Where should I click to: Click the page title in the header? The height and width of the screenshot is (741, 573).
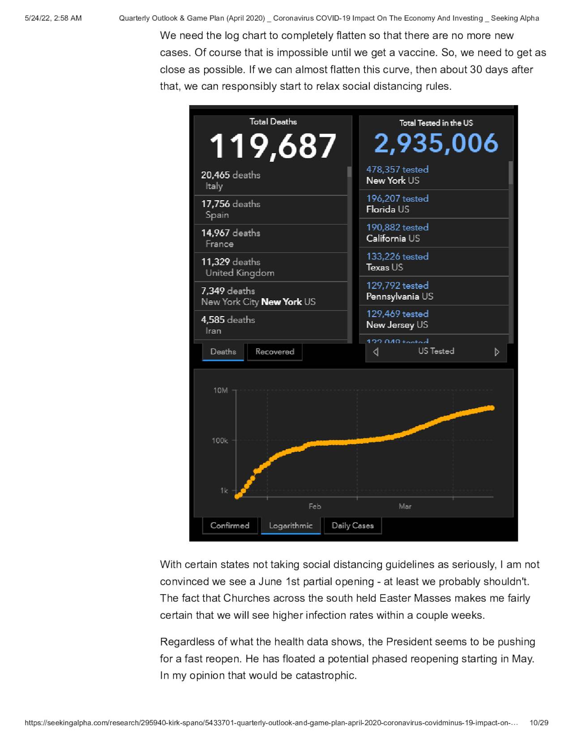click(x=329, y=18)
